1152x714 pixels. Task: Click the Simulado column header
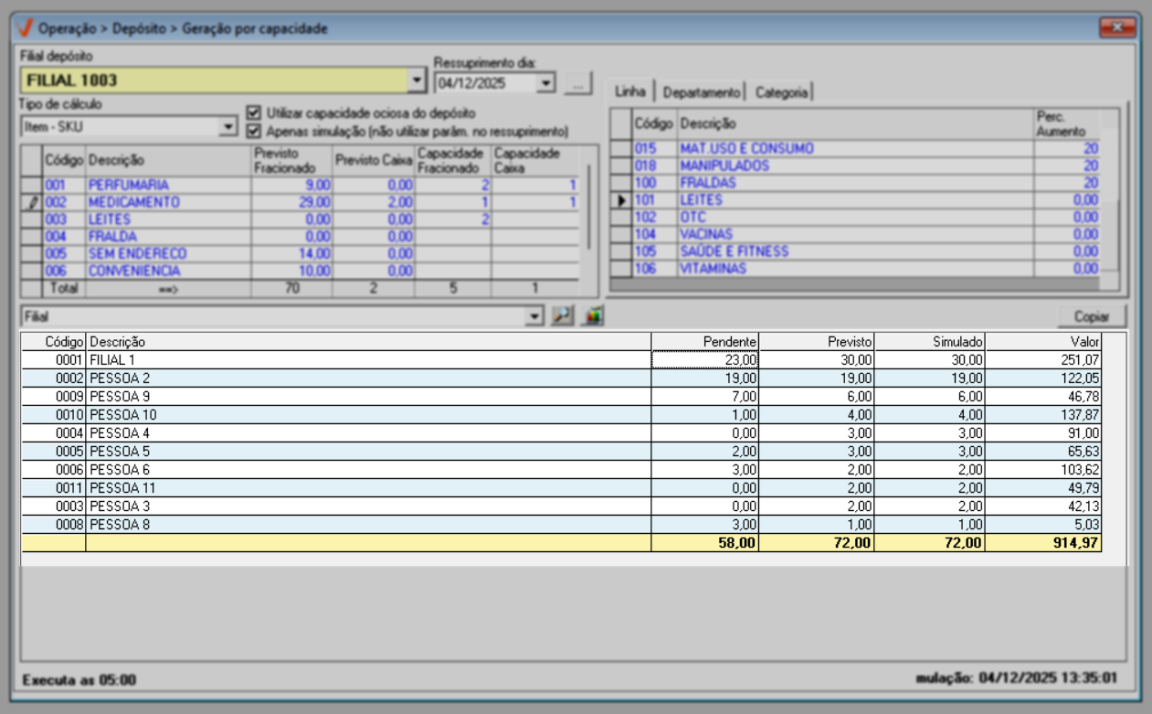(929, 341)
